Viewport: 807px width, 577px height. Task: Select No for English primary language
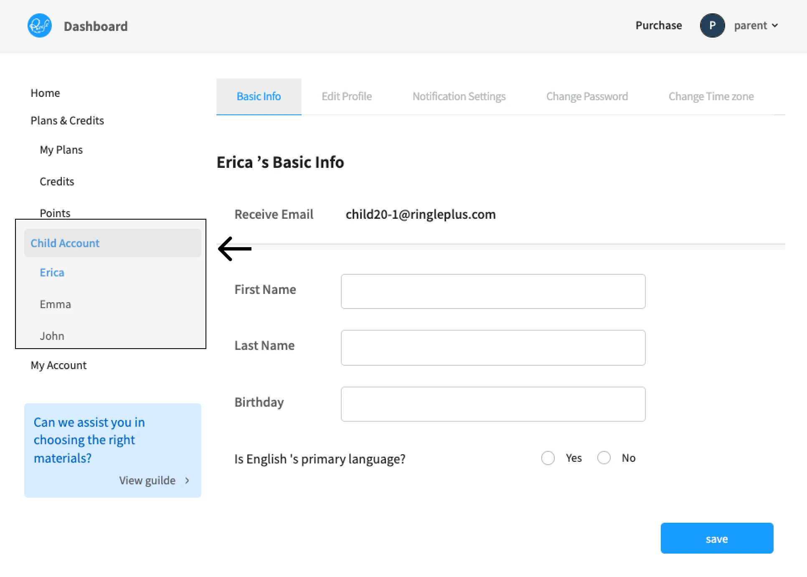[x=604, y=458]
